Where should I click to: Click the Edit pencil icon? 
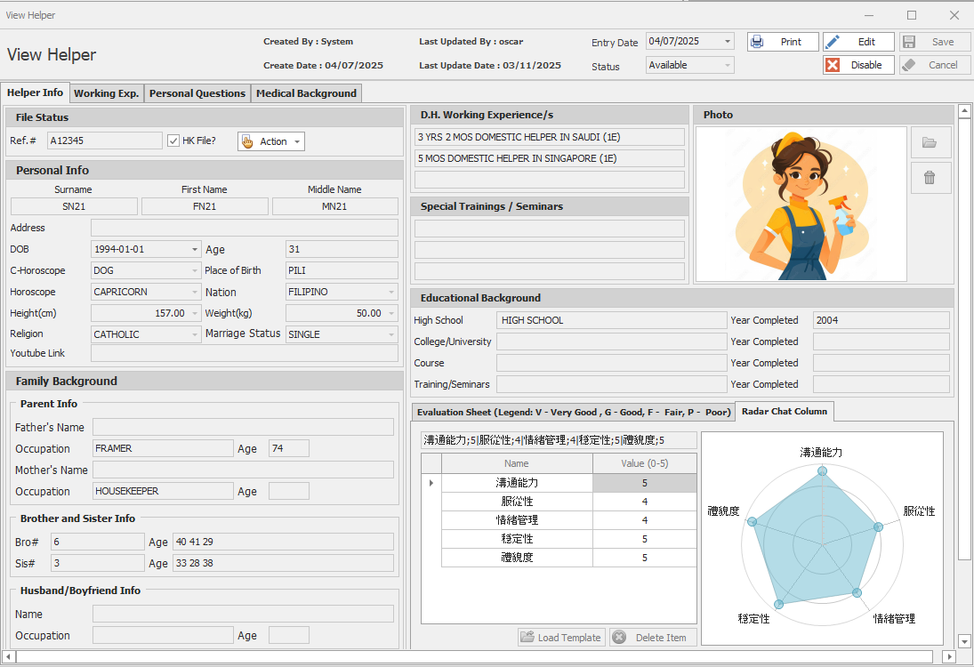tap(833, 42)
